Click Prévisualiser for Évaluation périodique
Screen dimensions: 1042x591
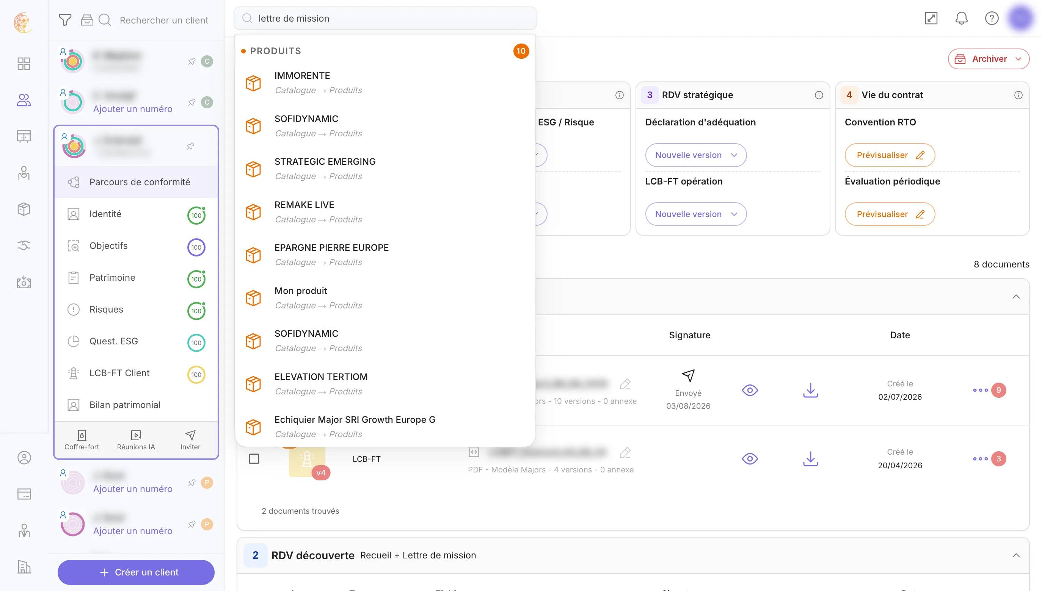tap(890, 214)
